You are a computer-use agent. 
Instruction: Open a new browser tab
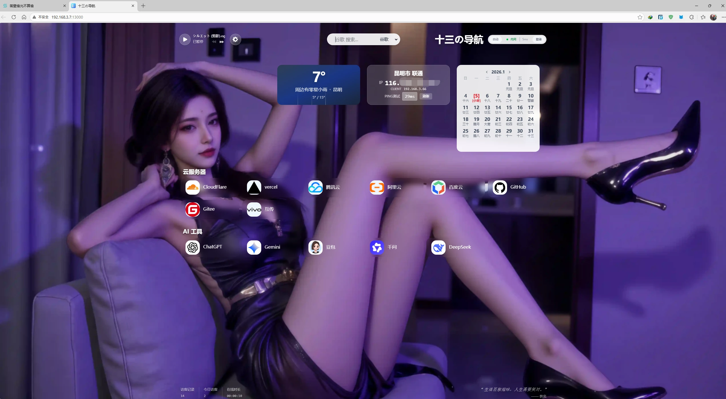143,6
